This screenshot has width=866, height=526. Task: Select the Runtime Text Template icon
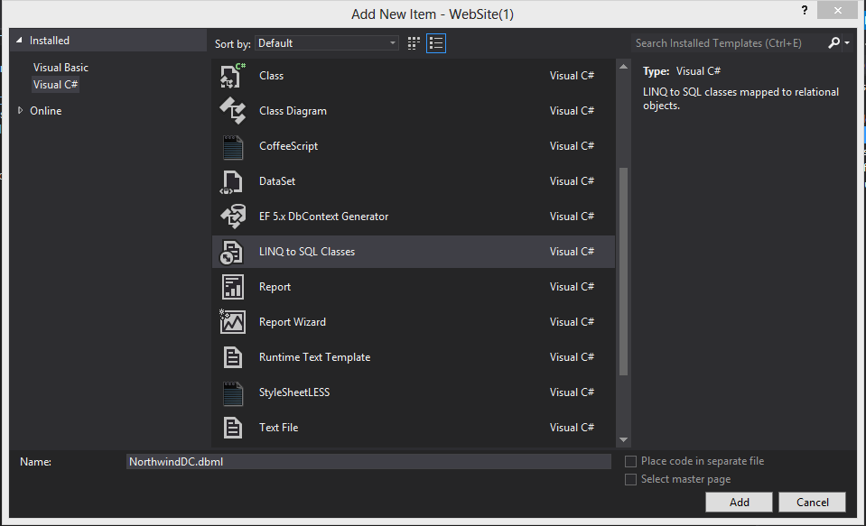point(232,357)
